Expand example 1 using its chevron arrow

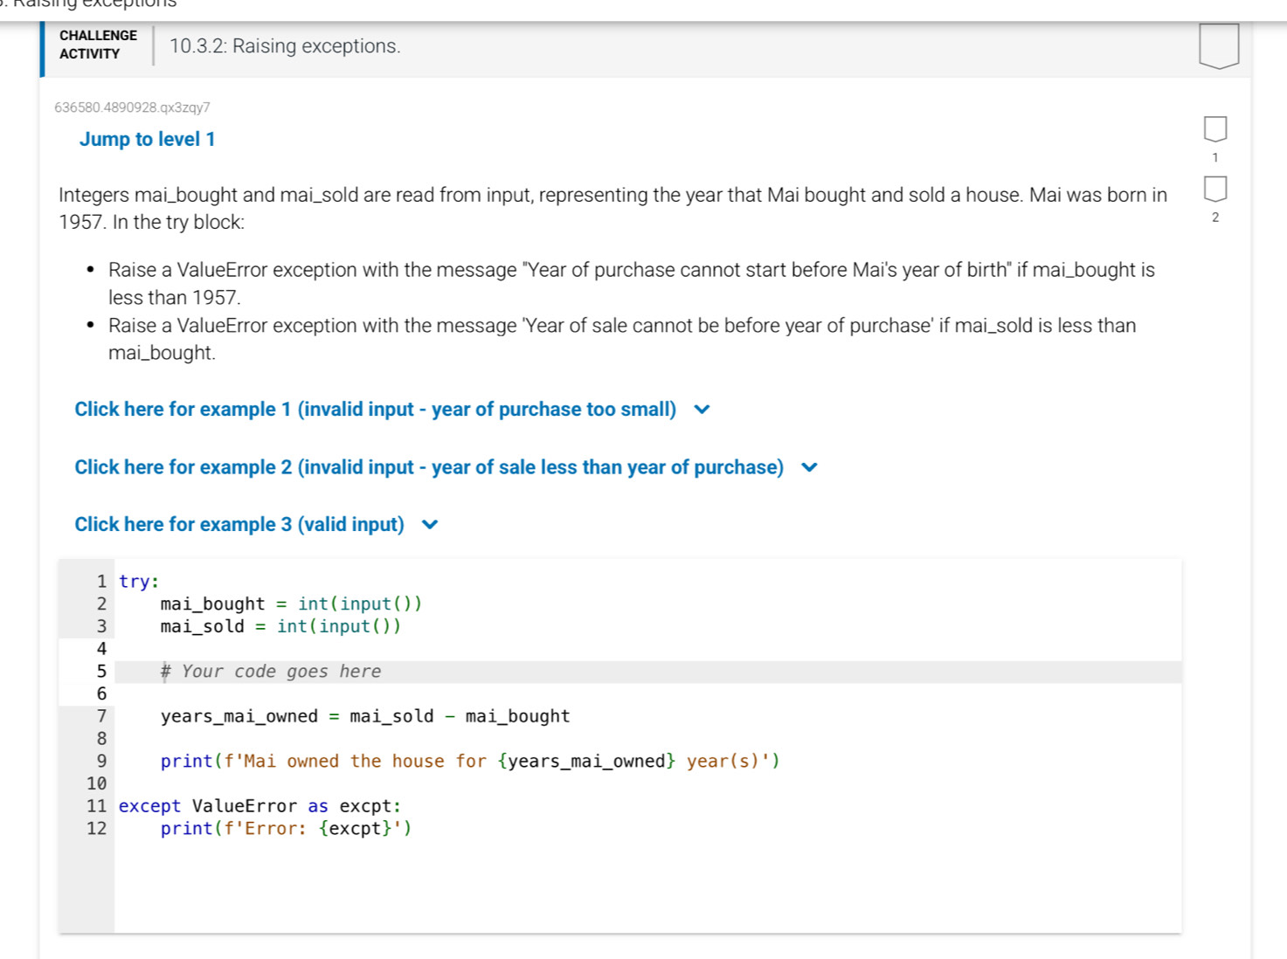[702, 410]
